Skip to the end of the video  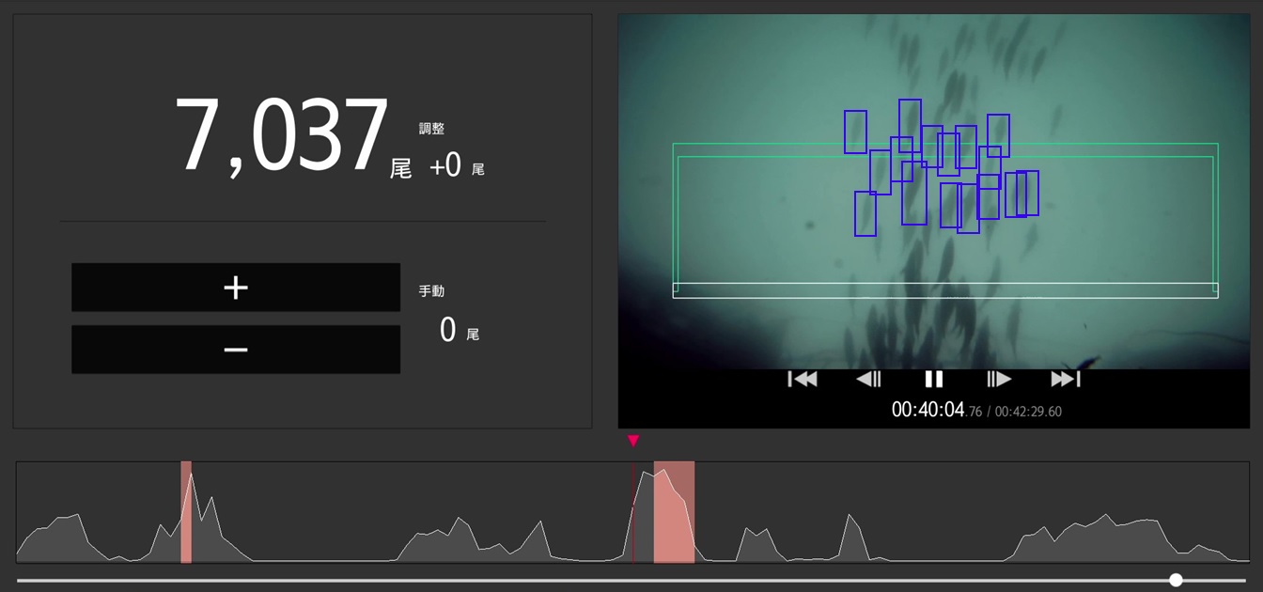[x=1065, y=379]
